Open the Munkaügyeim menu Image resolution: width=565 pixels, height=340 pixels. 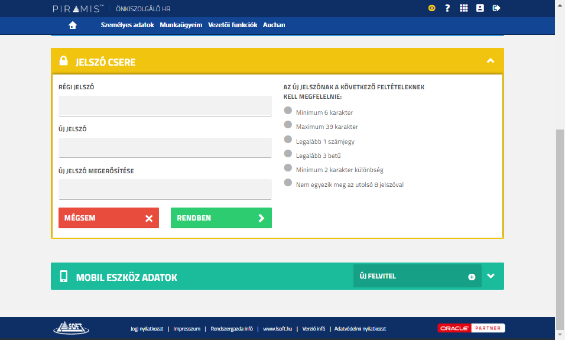click(x=181, y=25)
